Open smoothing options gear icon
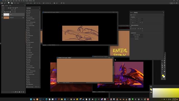The image size is (179, 101). point(54,3)
